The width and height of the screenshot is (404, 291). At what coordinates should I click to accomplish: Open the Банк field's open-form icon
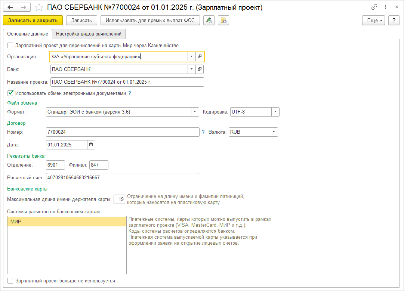(200, 69)
